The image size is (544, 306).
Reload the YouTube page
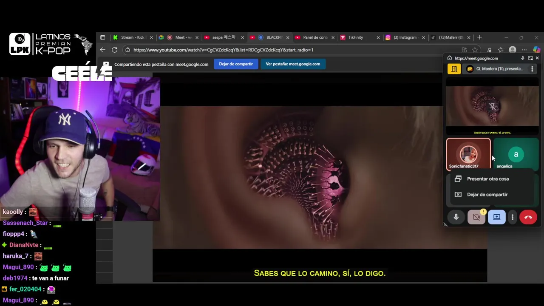[114, 50]
